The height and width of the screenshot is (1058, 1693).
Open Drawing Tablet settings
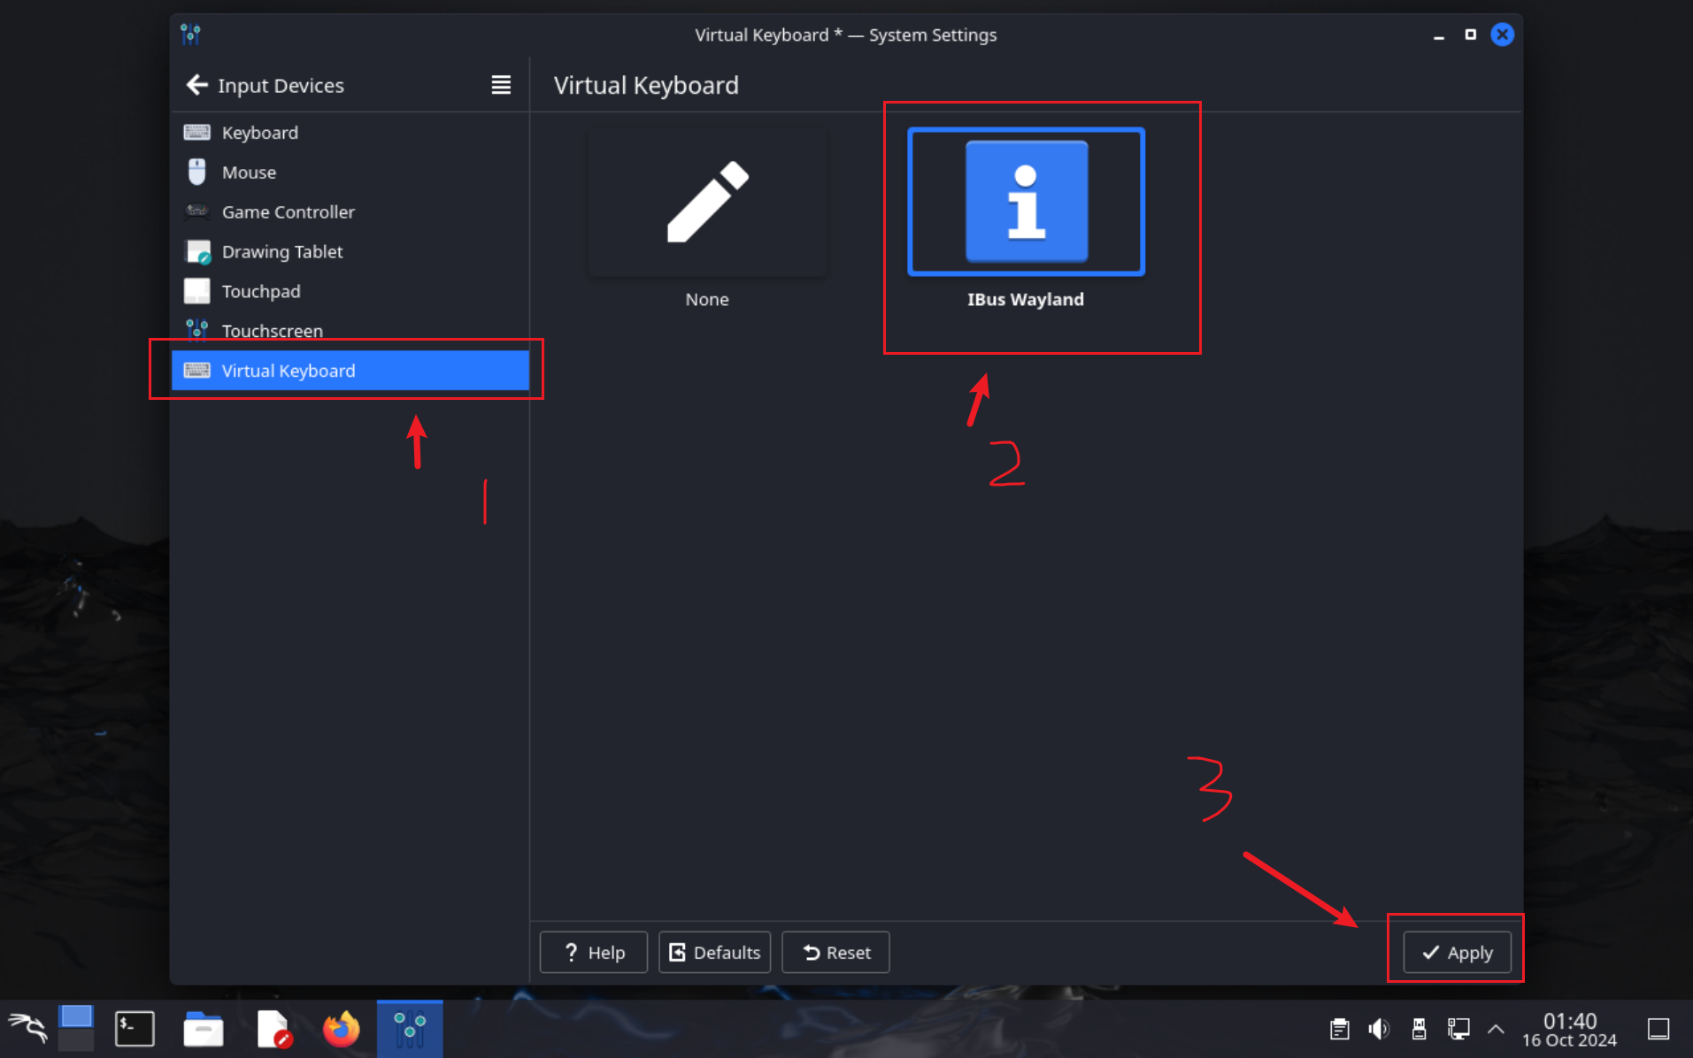point(350,252)
